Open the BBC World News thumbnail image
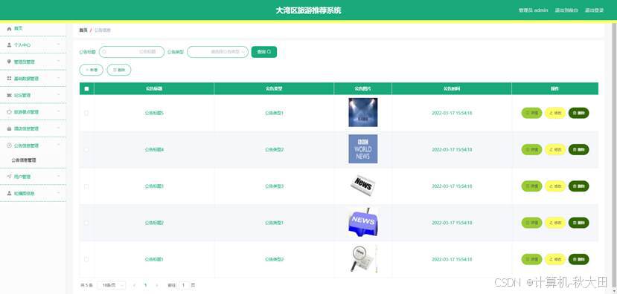The image size is (617, 294). click(x=362, y=149)
